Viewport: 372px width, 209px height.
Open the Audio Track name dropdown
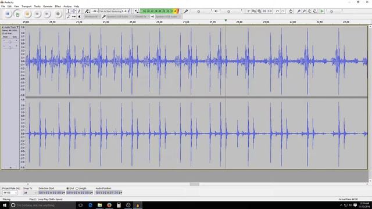pyautogui.click(x=12, y=27)
